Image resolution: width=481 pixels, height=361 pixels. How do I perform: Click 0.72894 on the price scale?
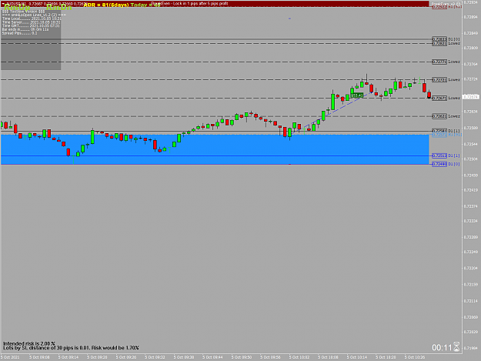tap(471, 17)
